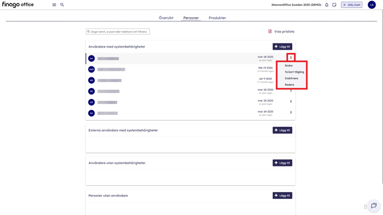
Task: Click the finago office logo
Action: point(18,5)
